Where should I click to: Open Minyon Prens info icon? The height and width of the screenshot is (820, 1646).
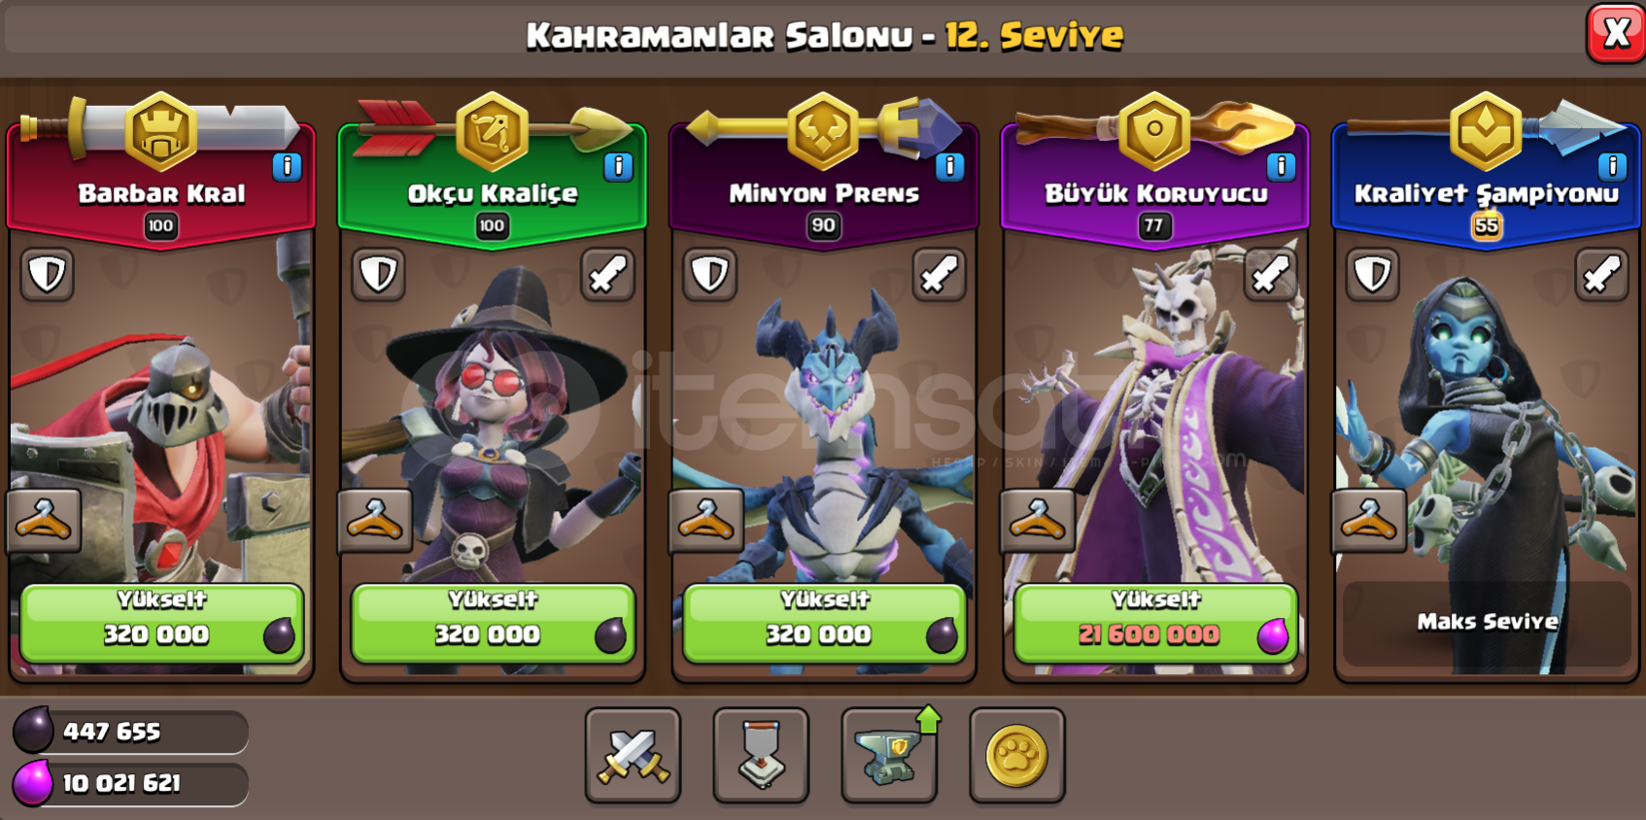coord(949,167)
